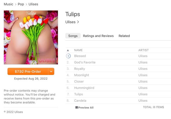Expand the Pre-Order price options arrow
This screenshot has height=119, width=171.
(x=51, y=72)
